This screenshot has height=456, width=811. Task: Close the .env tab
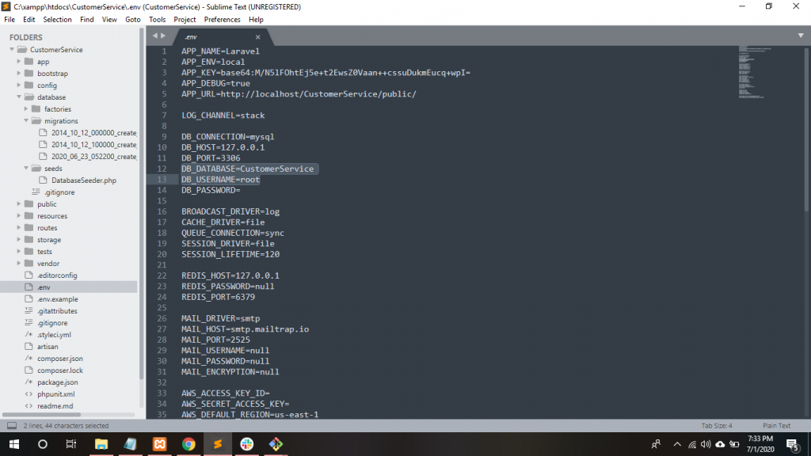click(258, 37)
